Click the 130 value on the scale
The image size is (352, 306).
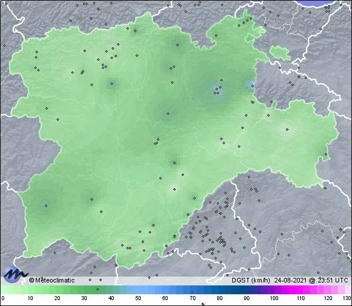pos(347,298)
